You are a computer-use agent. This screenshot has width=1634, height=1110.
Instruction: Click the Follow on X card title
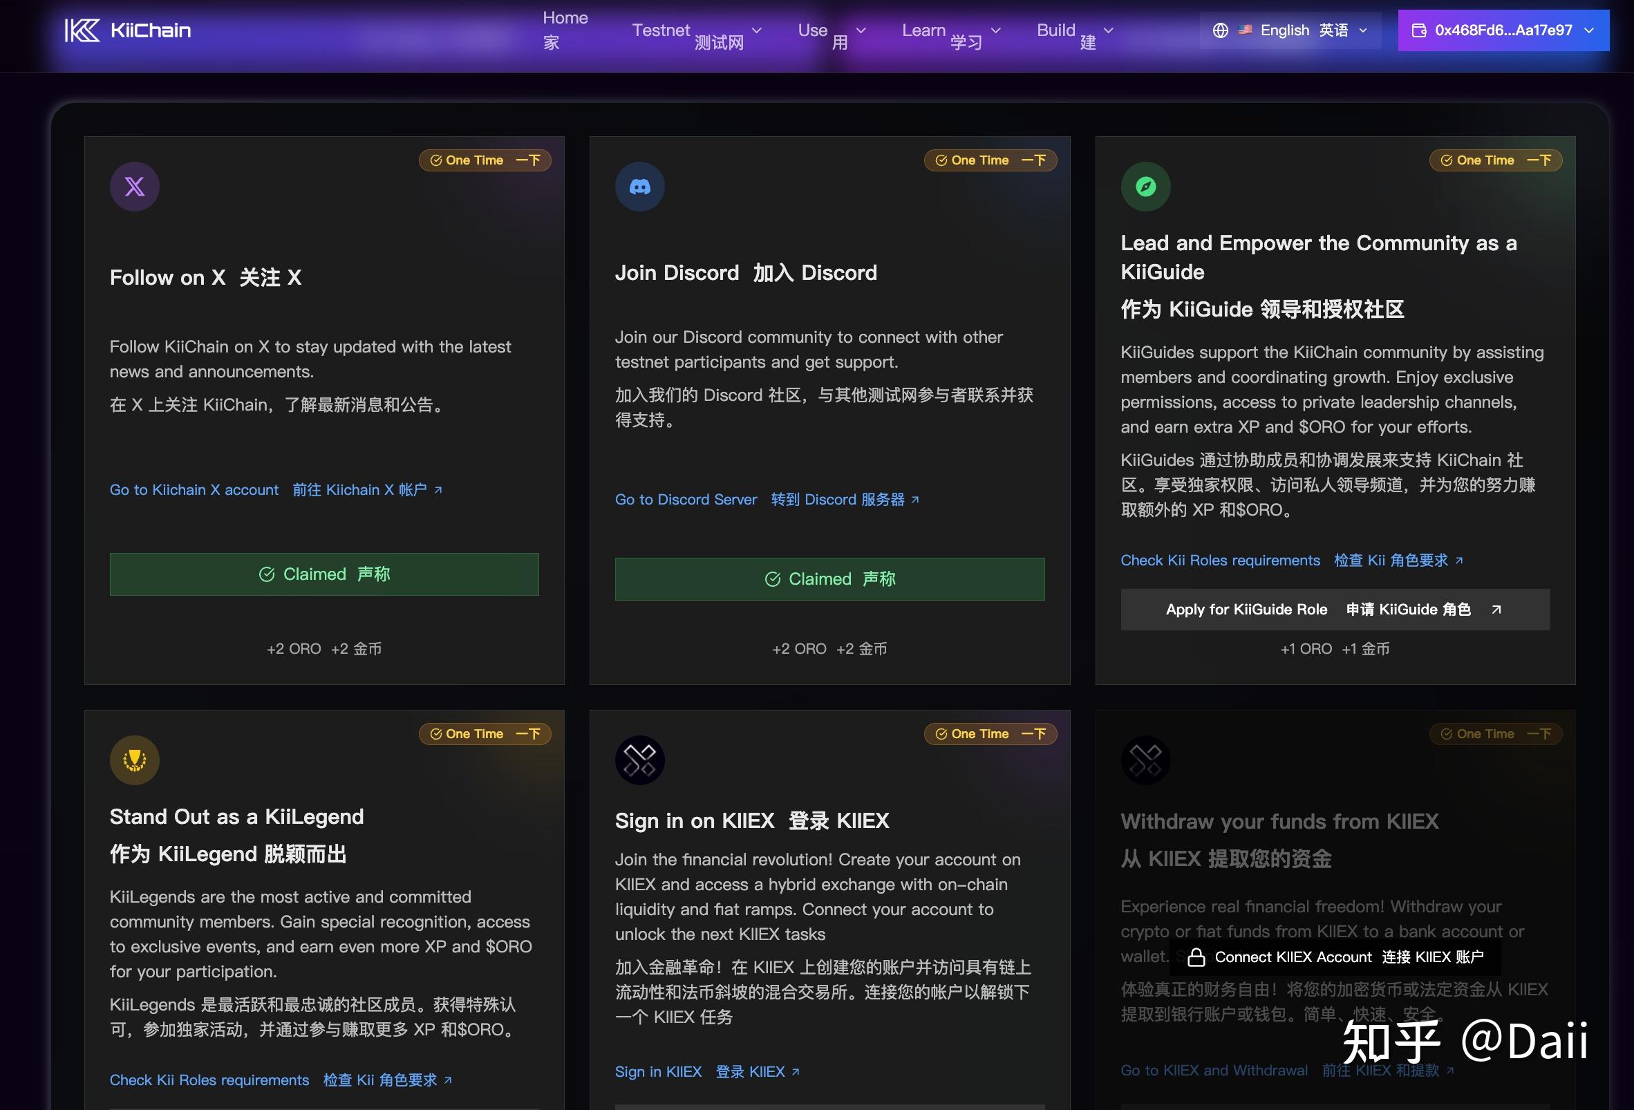(205, 278)
